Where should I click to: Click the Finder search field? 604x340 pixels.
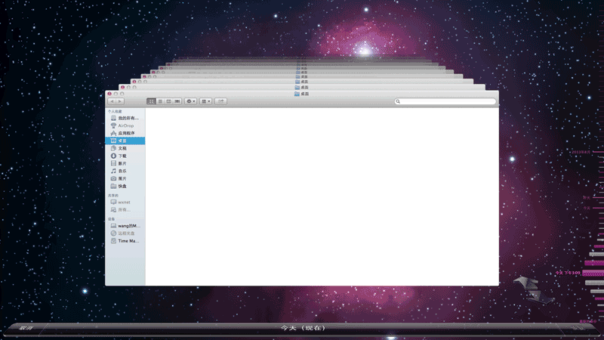(x=447, y=101)
